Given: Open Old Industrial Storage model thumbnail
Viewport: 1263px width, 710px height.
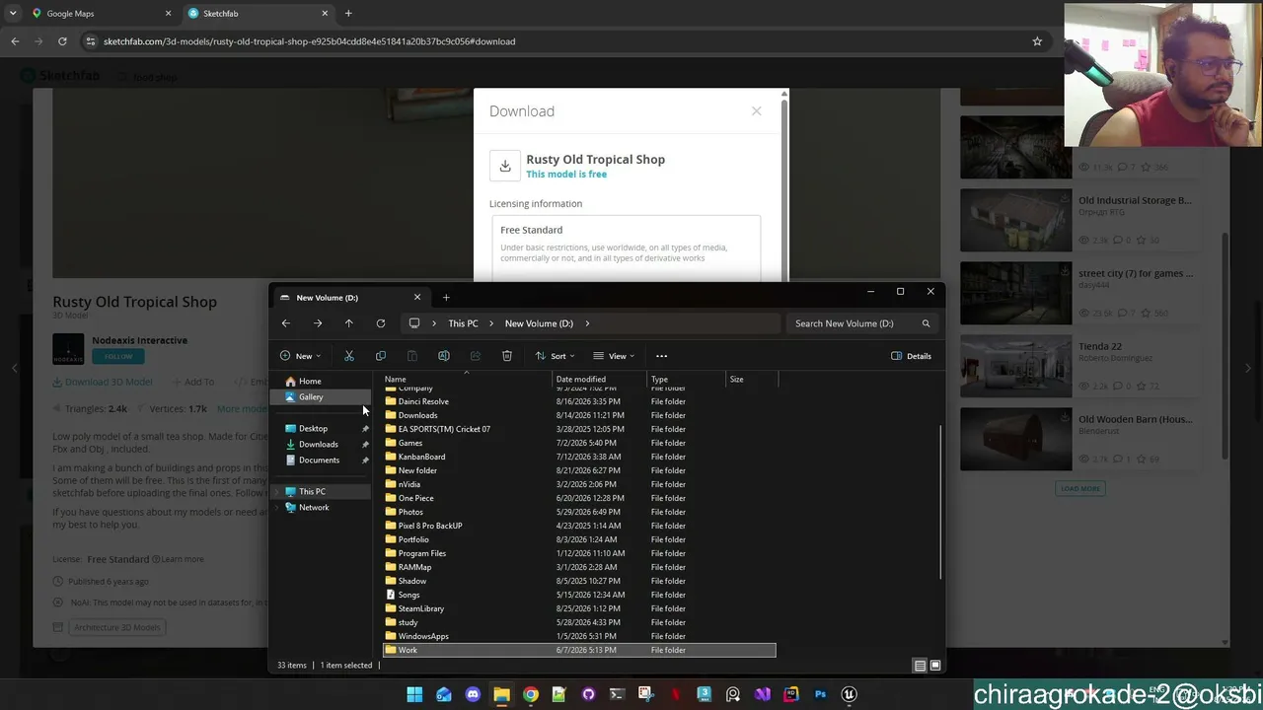Looking at the screenshot, I should (1015, 220).
